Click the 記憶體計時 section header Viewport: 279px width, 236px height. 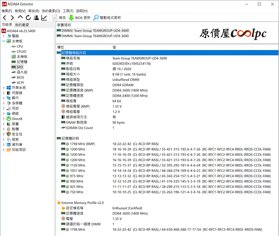tap(68, 138)
